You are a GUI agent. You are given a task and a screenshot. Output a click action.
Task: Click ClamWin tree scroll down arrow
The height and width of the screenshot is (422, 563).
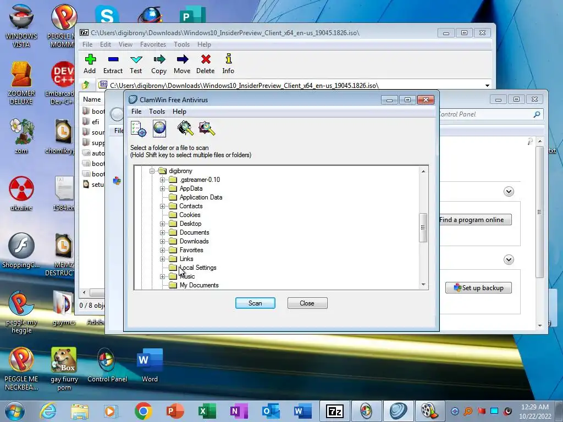click(x=423, y=285)
